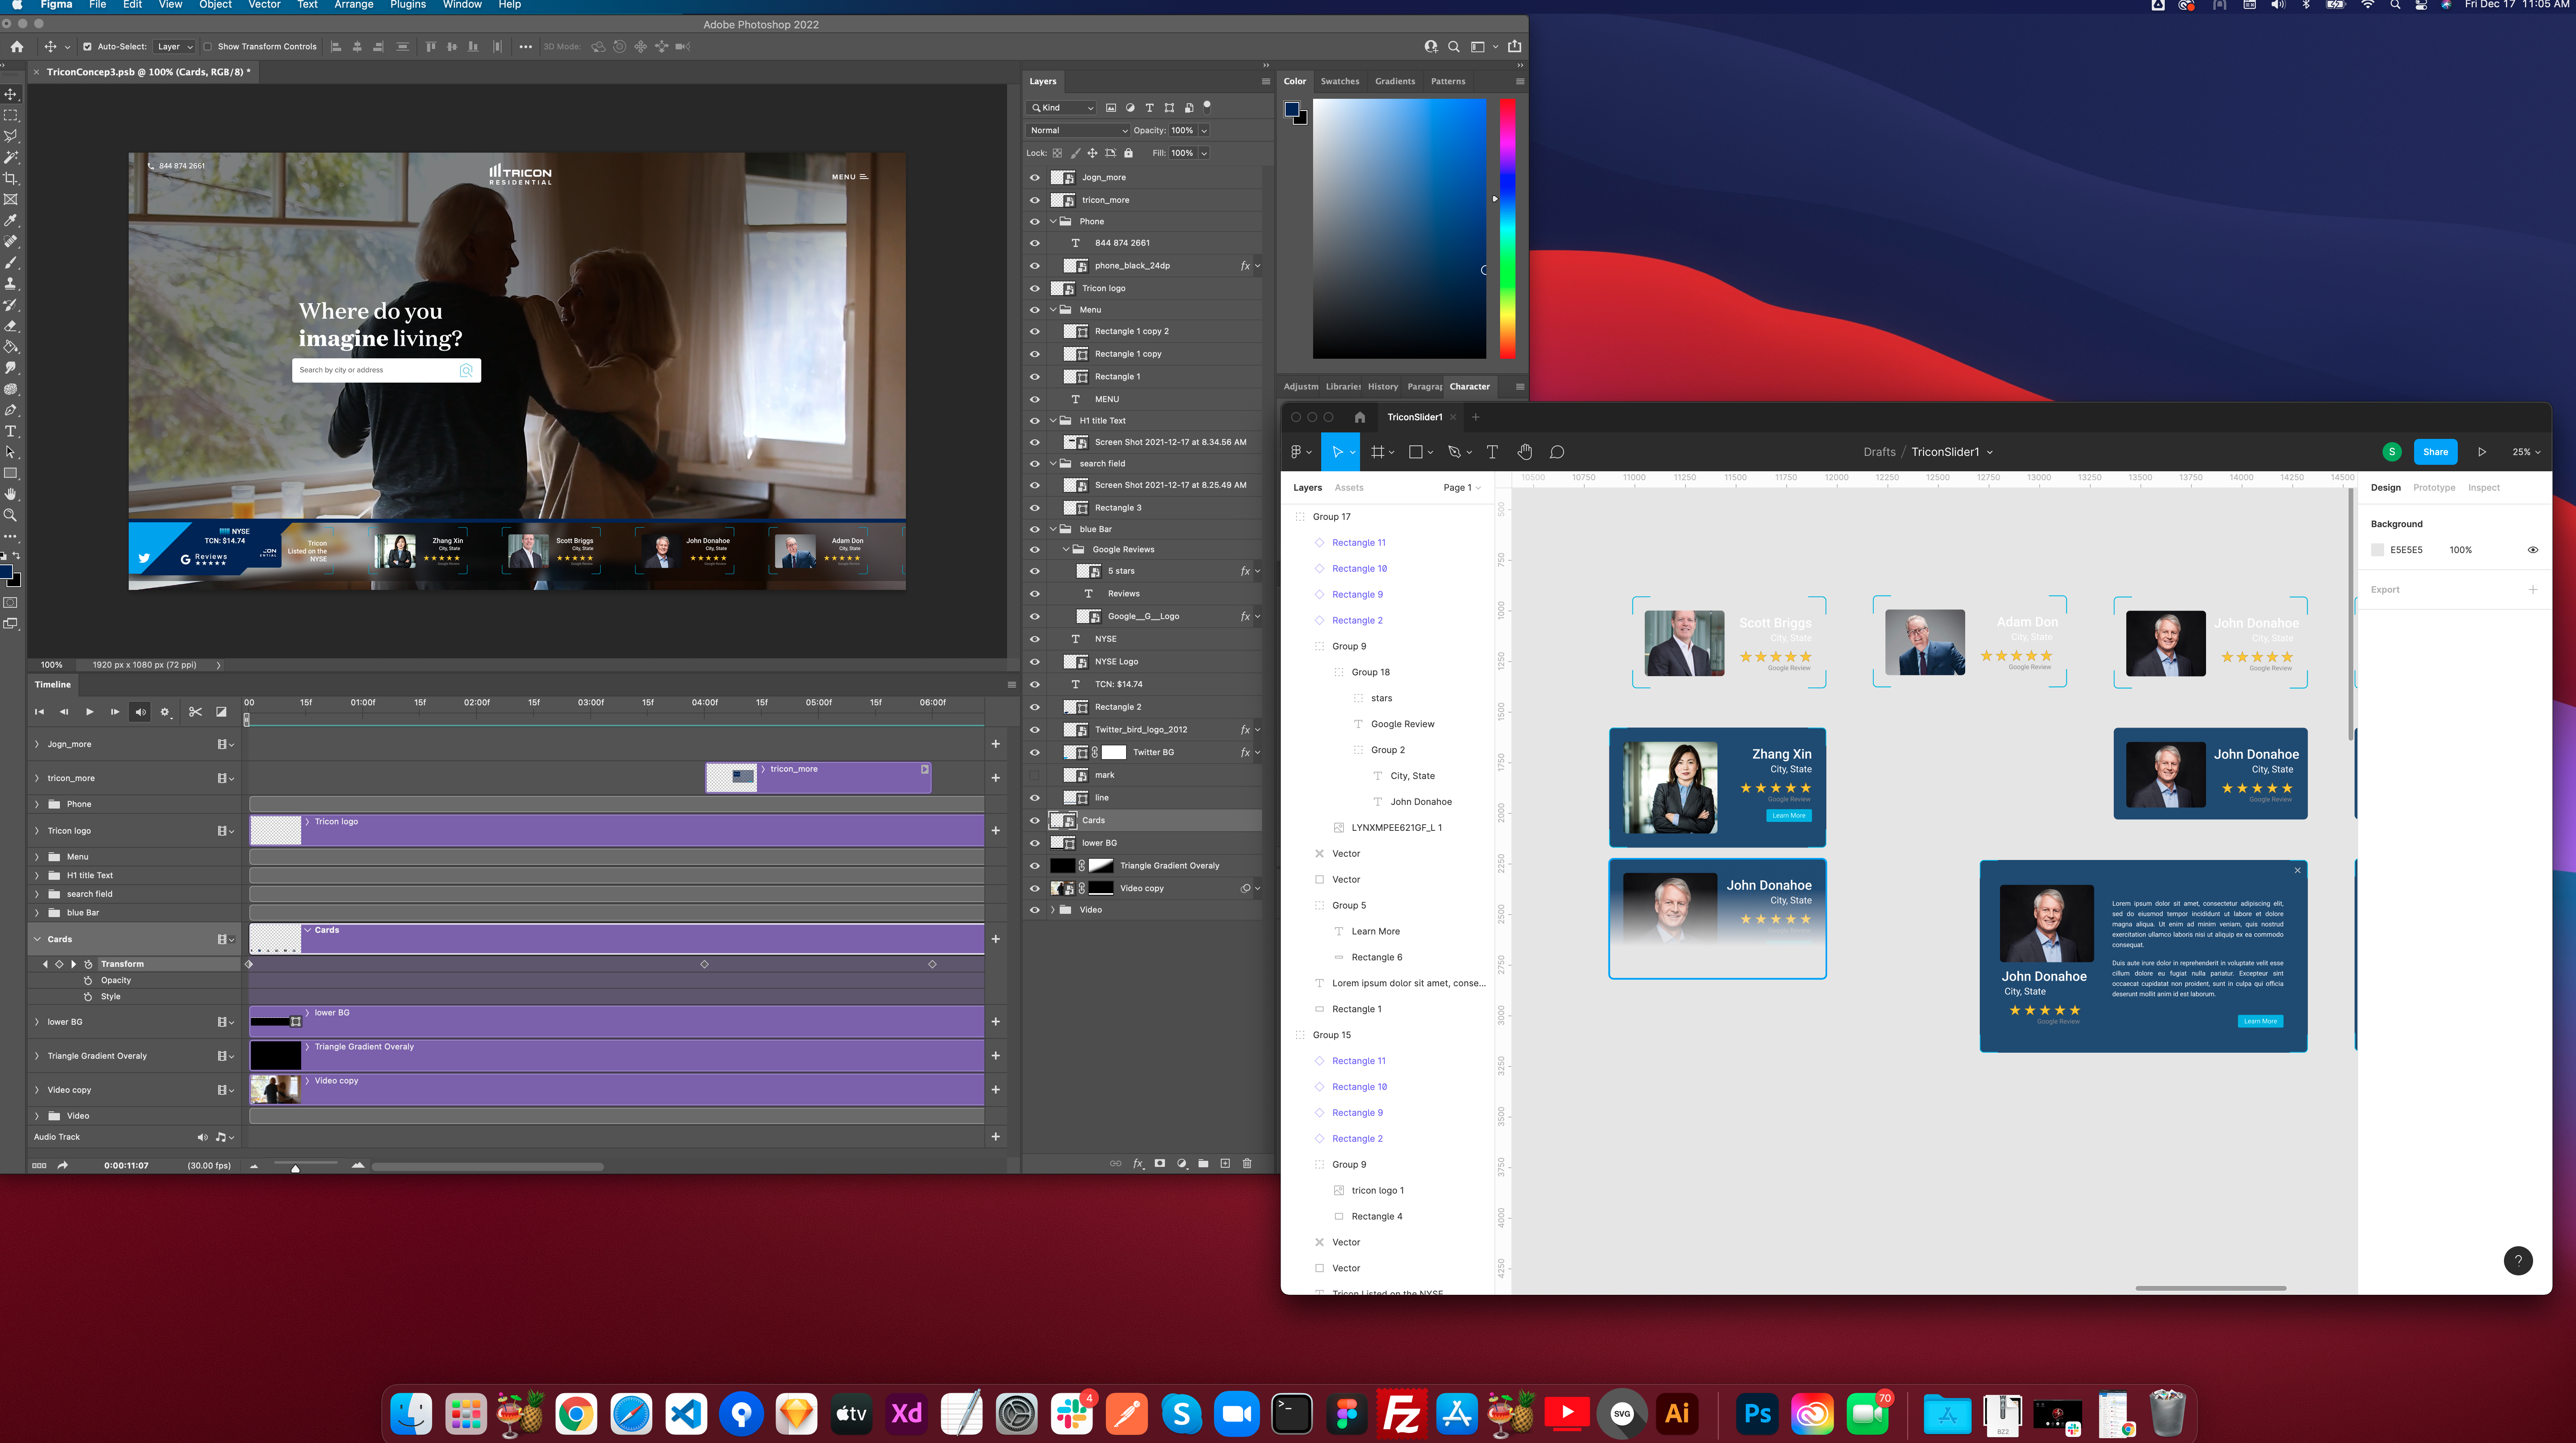The width and height of the screenshot is (2576, 1443).
Task: Collapse the blue Bar layer group
Action: pos(1053,529)
